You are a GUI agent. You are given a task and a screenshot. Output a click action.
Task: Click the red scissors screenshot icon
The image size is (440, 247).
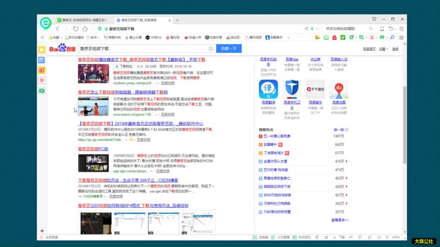click(x=372, y=37)
